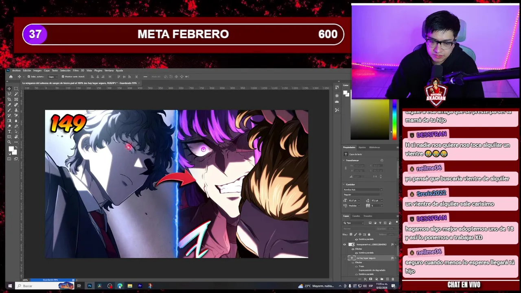The height and width of the screenshot is (293, 521).
Task: Select the Gradient tool
Action: (x=9, y=120)
